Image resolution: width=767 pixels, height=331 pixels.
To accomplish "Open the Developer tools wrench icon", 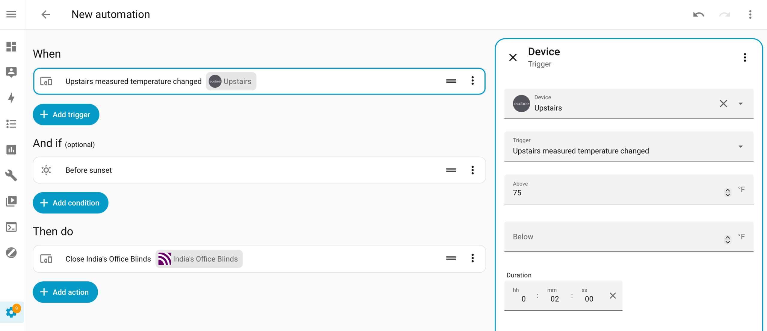I will pyautogui.click(x=11, y=175).
